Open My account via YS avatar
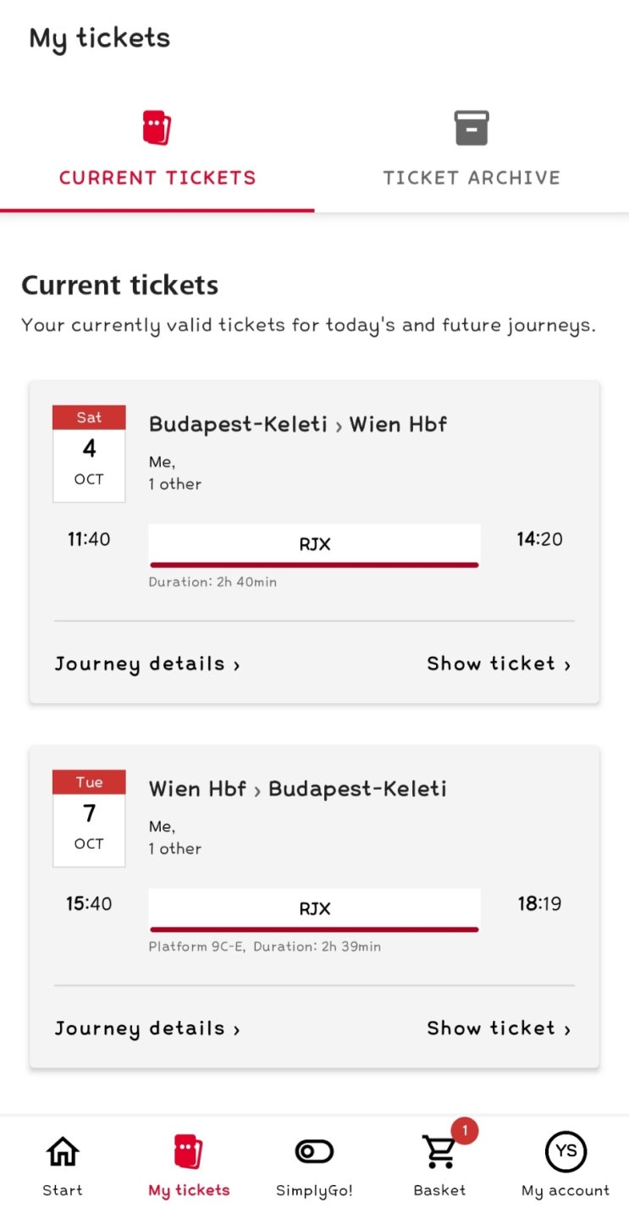 [x=566, y=1151]
